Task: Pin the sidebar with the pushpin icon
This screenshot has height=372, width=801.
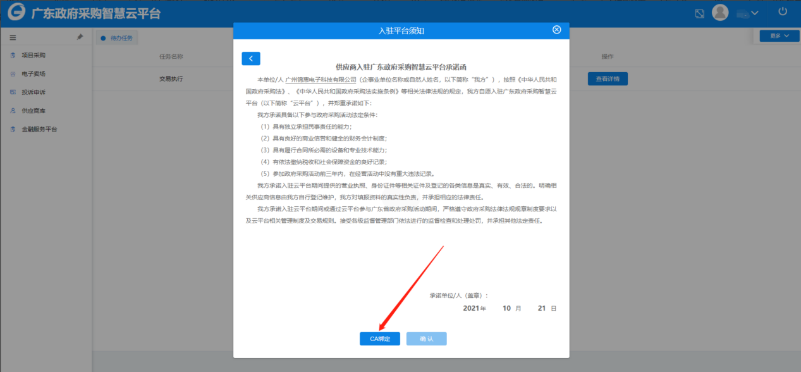Action: (x=80, y=37)
